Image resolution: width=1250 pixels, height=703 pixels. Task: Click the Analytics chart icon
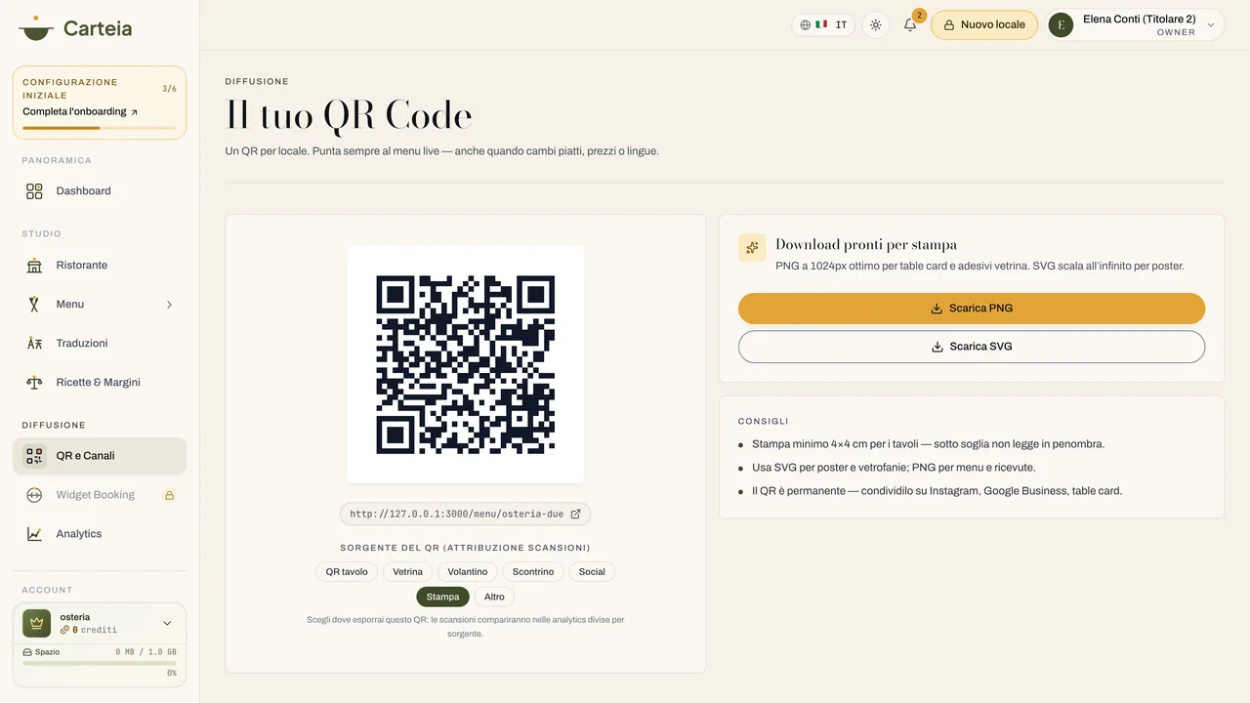coord(34,534)
